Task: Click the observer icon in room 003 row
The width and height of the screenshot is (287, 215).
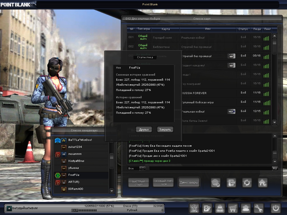Action: pos(231,56)
